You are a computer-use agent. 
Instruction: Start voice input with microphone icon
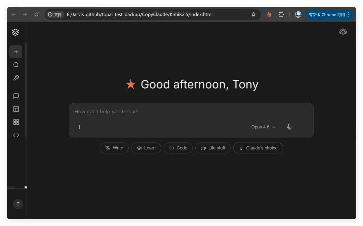(x=289, y=127)
